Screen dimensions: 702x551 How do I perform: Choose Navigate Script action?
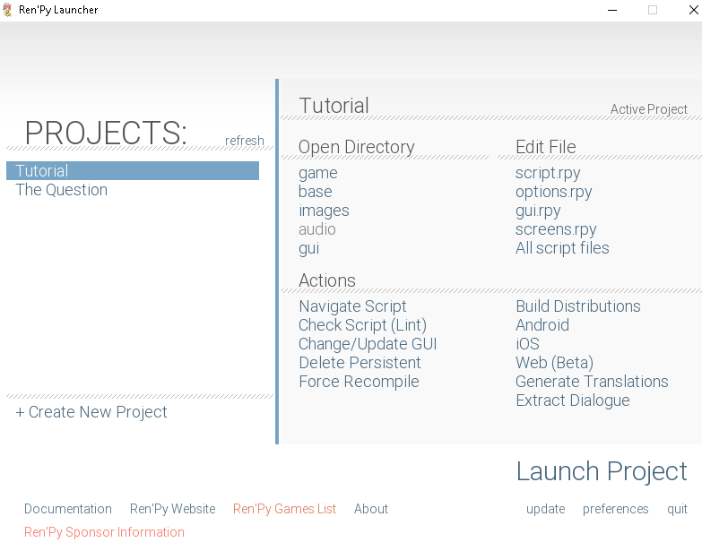352,306
